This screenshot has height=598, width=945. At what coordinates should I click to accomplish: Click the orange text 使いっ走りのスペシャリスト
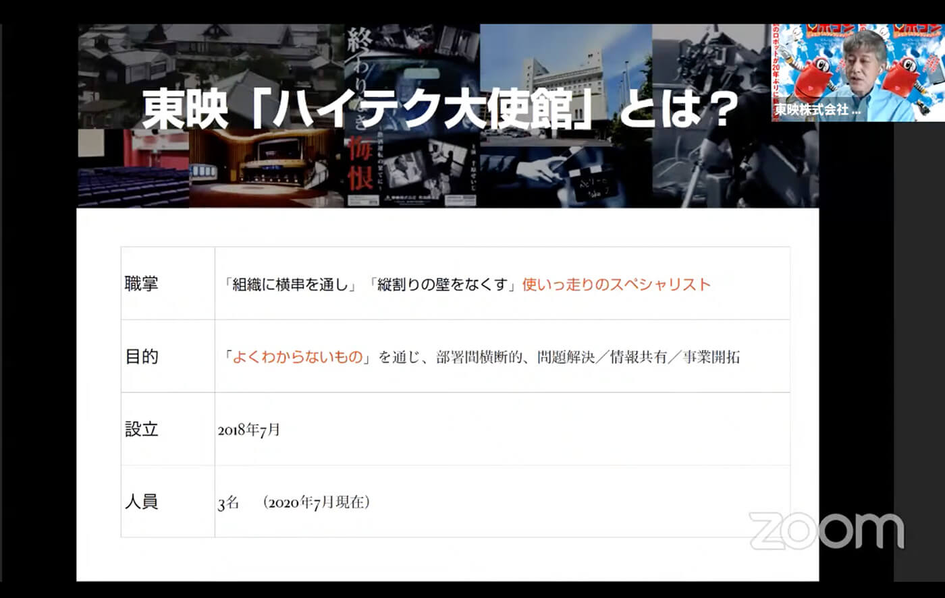click(x=616, y=285)
